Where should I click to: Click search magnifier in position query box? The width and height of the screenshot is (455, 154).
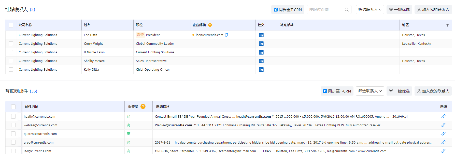point(347,10)
